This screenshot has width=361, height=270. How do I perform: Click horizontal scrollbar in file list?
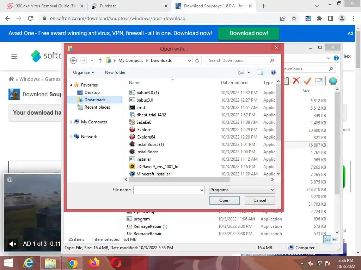(x=179, y=180)
